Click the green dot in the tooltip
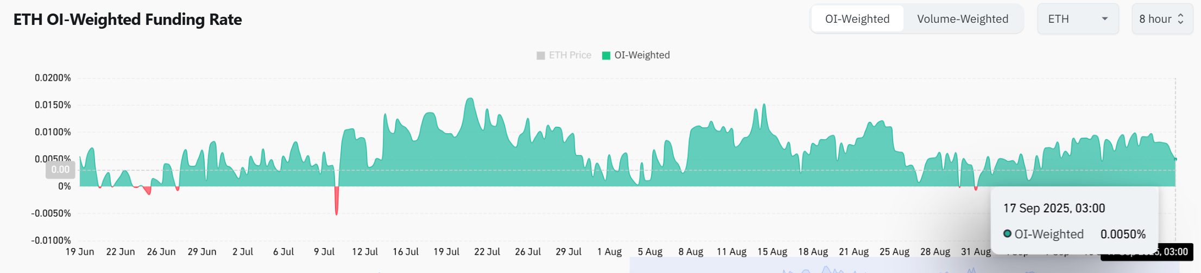This screenshot has width=1201, height=273. point(1007,234)
